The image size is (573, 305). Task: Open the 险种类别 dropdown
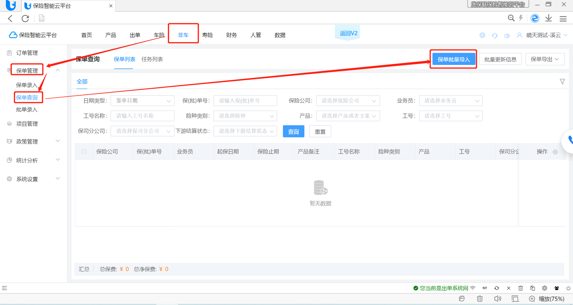coord(245,116)
